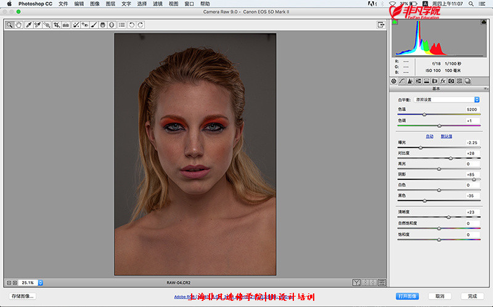Click the 对比度 contrast slider handle
The width and height of the screenshot is (493, 307).
[x=450, y=158]
